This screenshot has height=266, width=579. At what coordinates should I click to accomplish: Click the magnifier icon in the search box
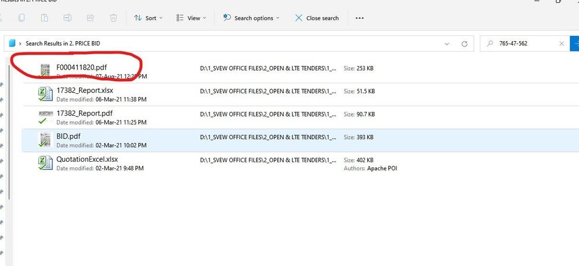coord(490,43)
